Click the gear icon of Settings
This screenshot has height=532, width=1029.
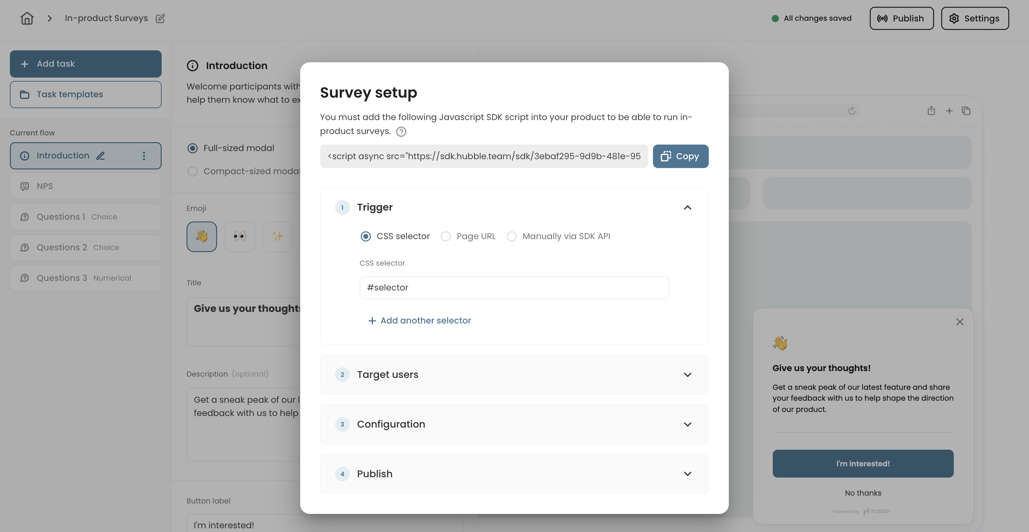coord(954,18)
